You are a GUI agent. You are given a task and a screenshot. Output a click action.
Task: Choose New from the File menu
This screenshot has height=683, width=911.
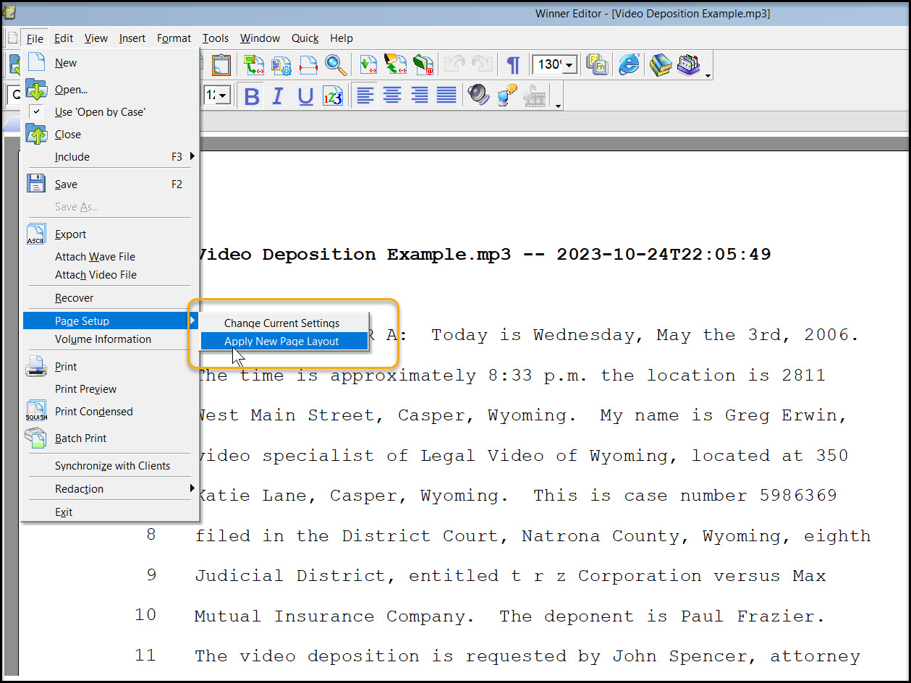tap(111, 63)
